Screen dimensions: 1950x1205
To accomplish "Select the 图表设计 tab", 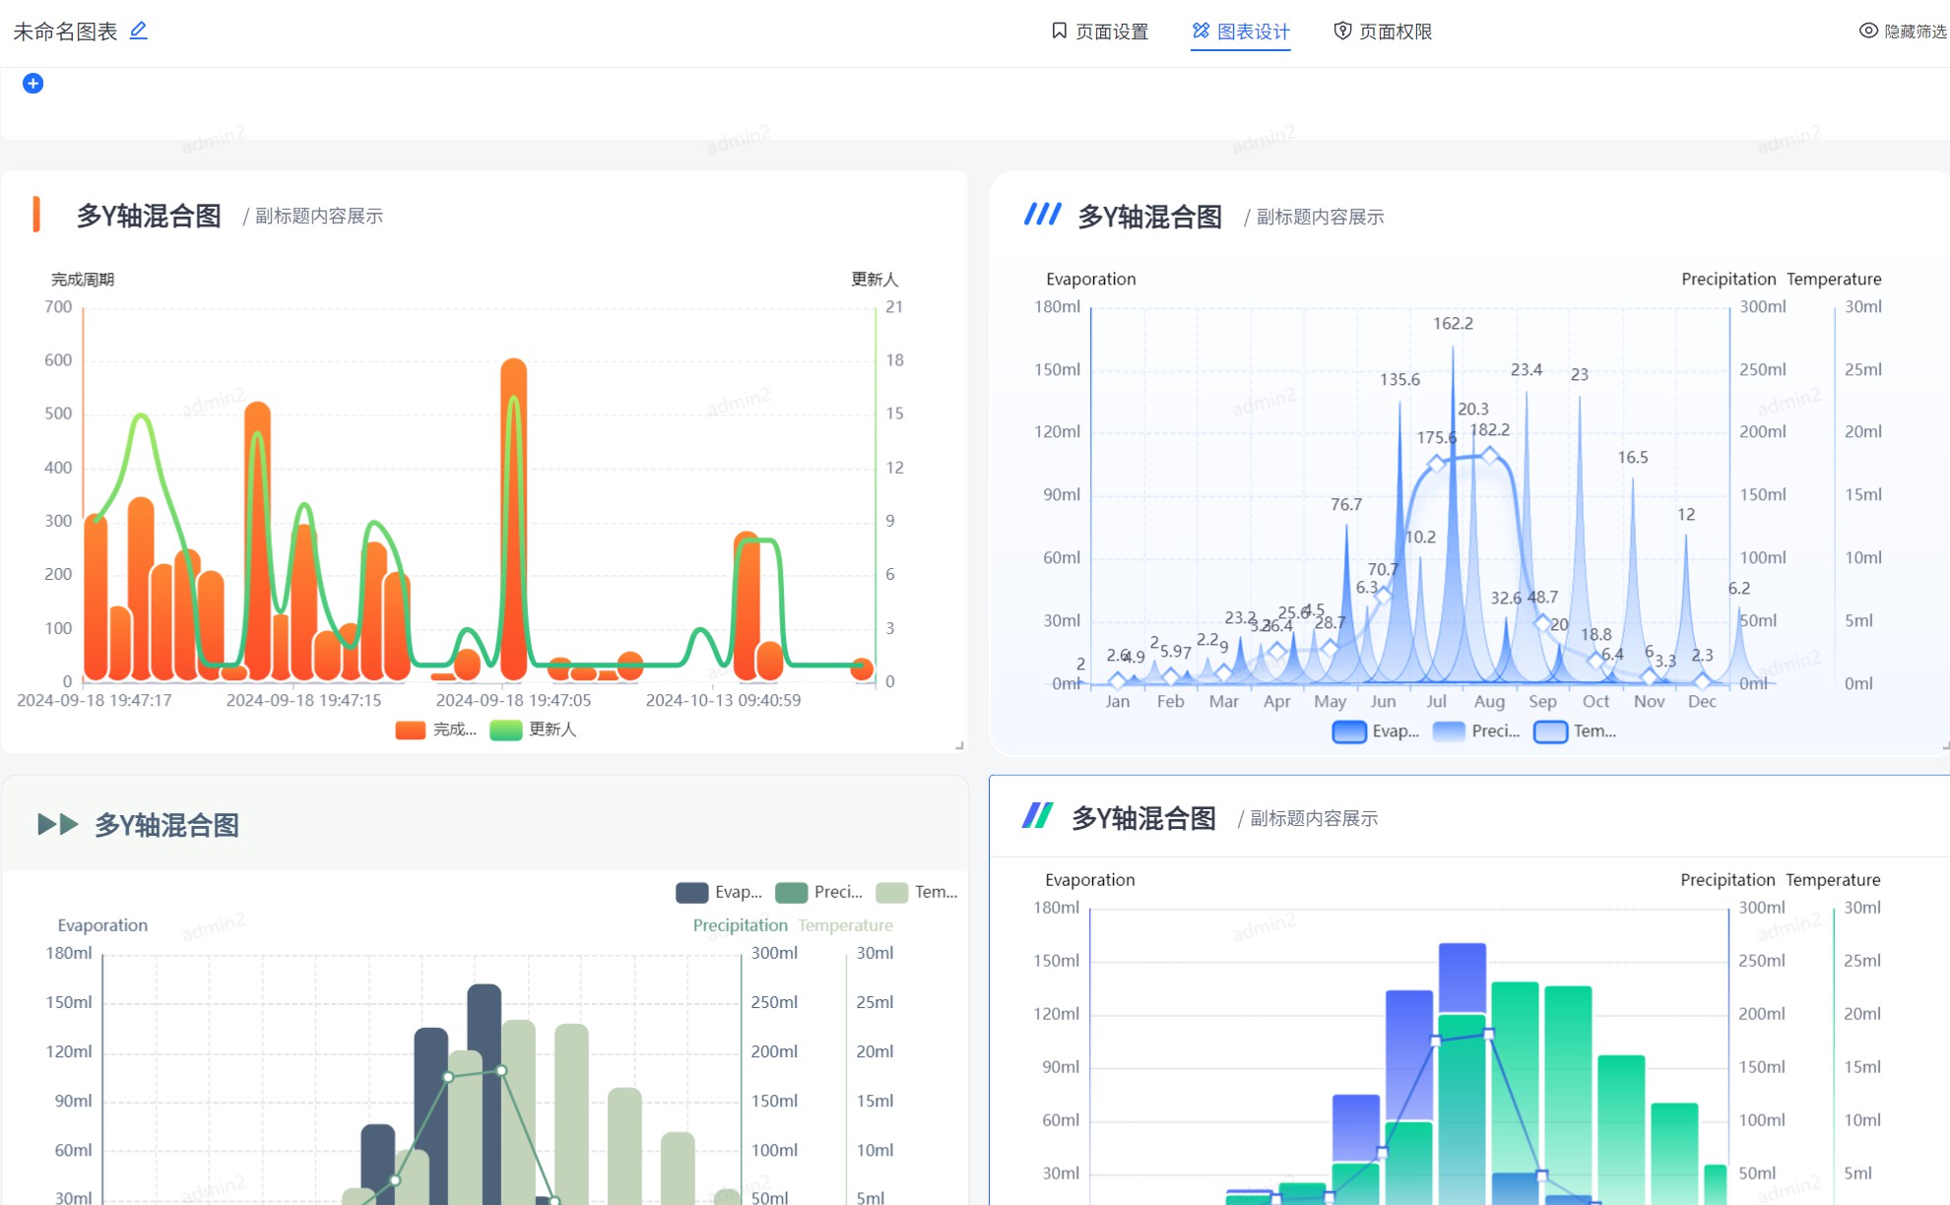I will coord(1241,32).
